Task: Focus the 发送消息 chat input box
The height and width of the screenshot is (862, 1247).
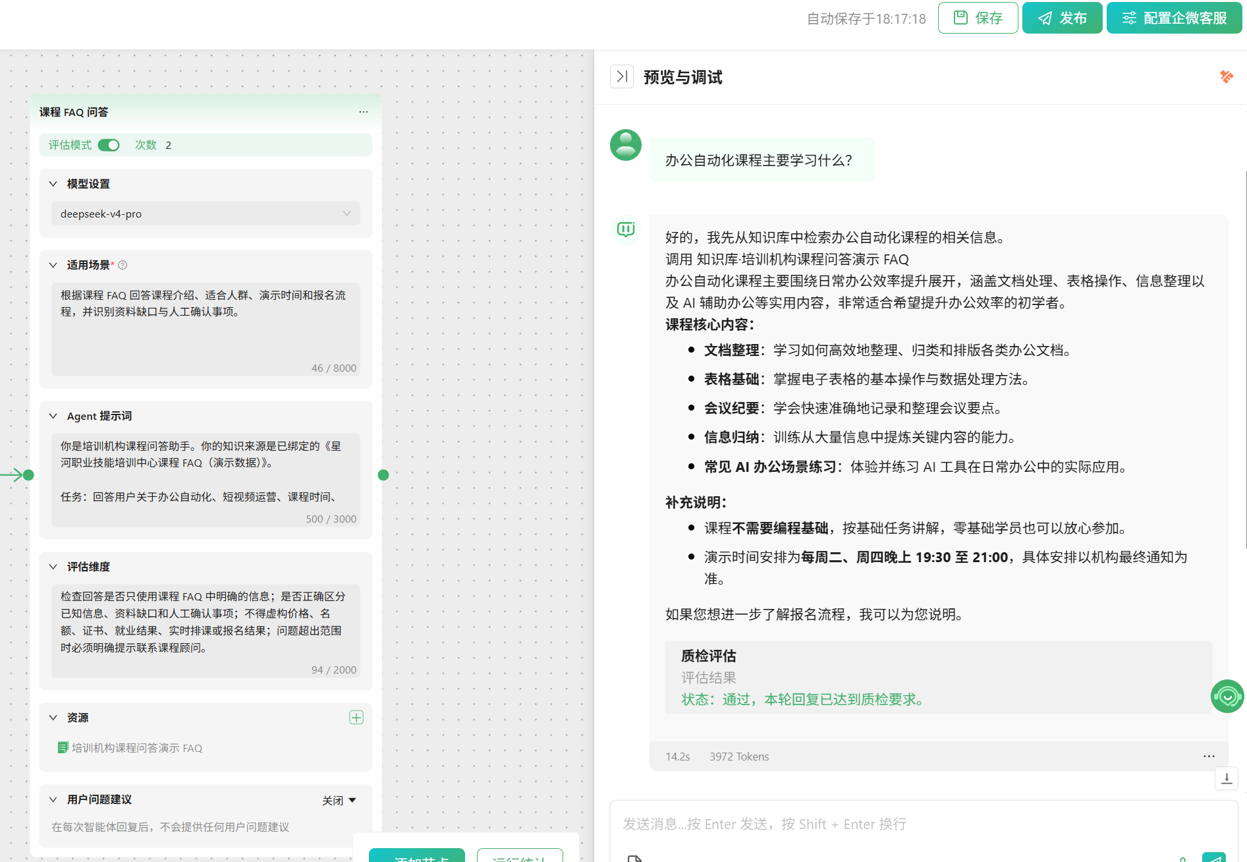Action: (922, 824)
